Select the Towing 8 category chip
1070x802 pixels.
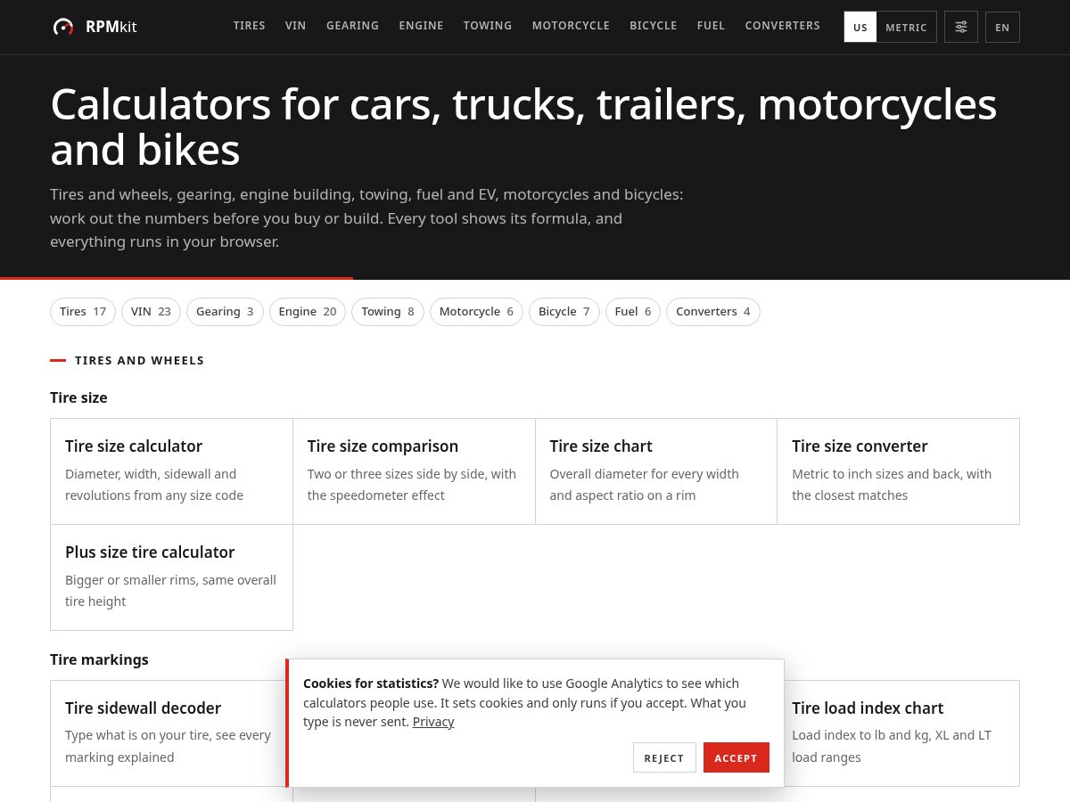click(x=388, y=312)
